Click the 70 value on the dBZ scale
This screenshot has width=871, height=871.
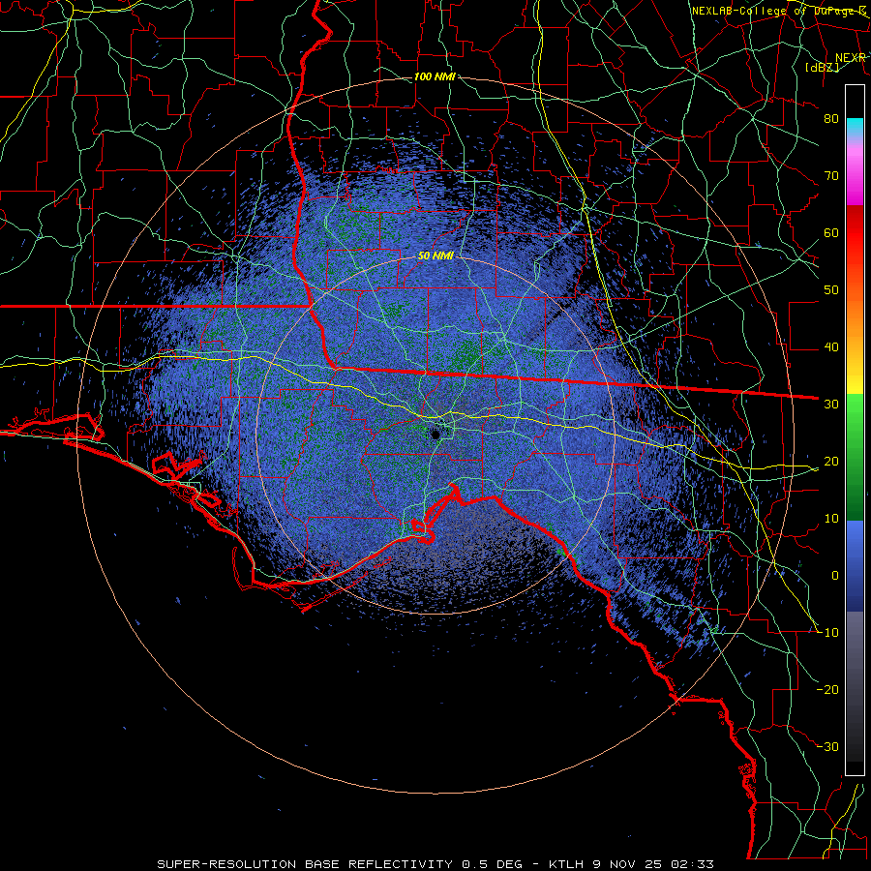[x=831, y=176]
